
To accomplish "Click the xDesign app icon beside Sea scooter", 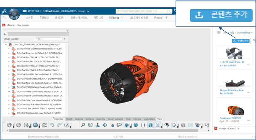I will (x=4, y=25).
